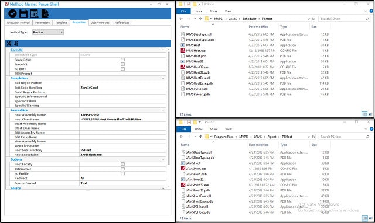Select JAMSPSHost.dll in the Scheduler PSHost window

[x=197, y=89]
